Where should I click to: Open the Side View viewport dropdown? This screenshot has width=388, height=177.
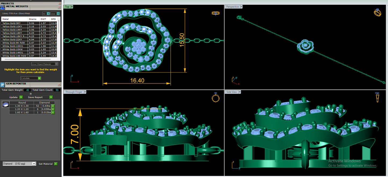[240, 92]
